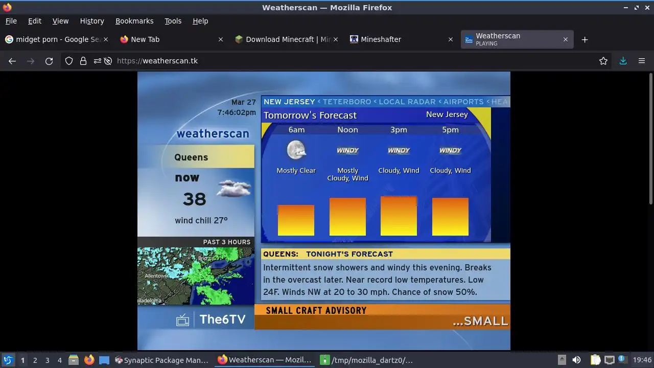The width and height of the screenshot is (654, 368).
Task: Open the Bookmarks menu
Action: point(134,21)
